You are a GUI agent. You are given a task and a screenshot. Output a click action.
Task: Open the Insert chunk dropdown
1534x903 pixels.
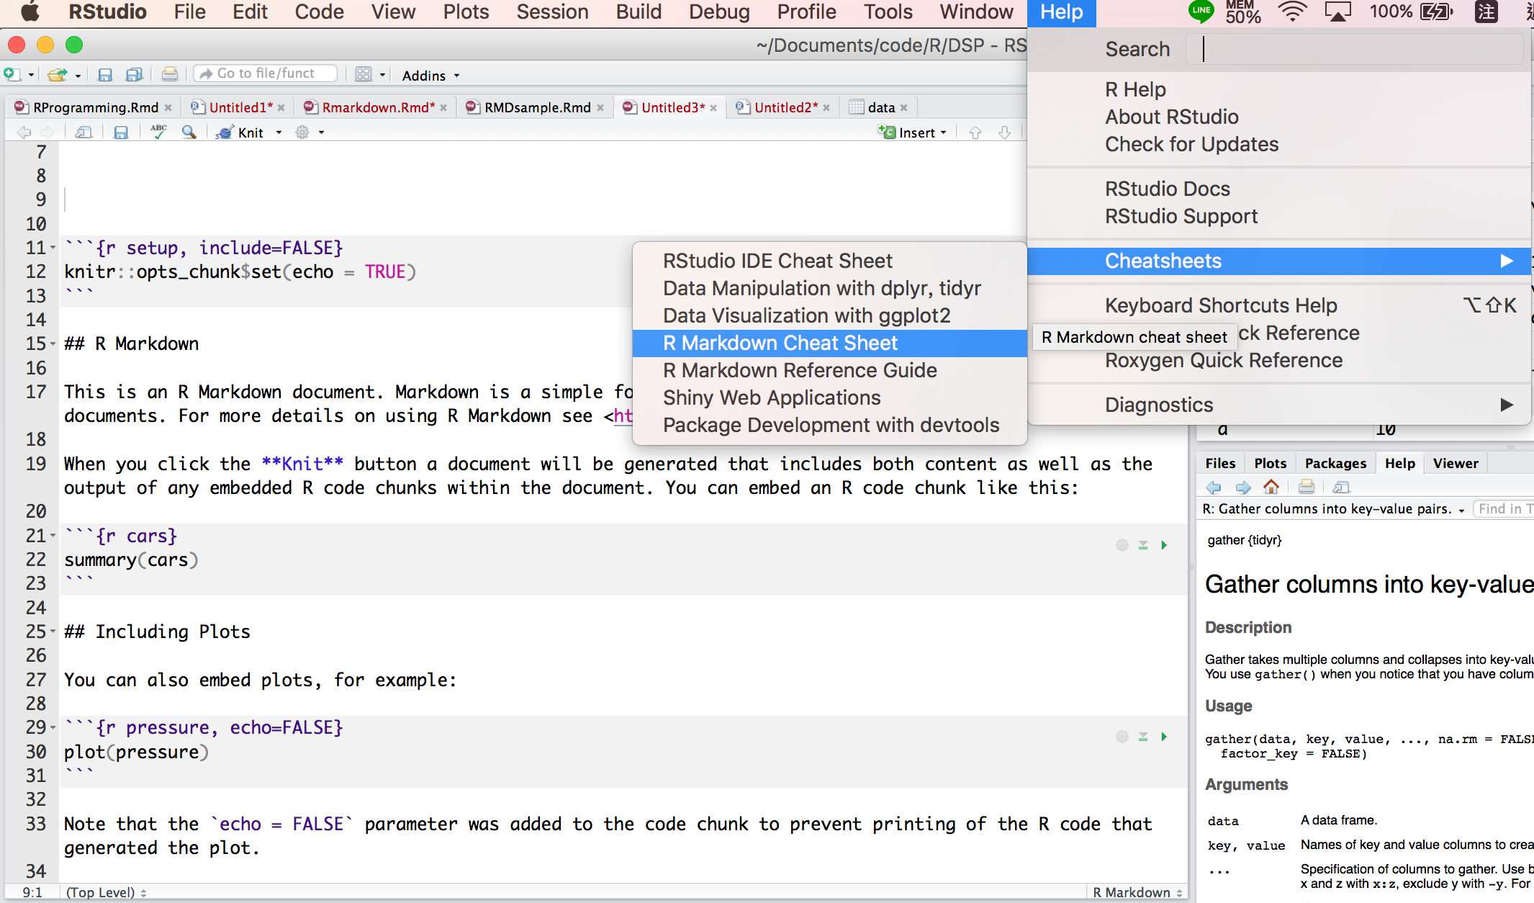pyautogui.click(x=912, y=132)
